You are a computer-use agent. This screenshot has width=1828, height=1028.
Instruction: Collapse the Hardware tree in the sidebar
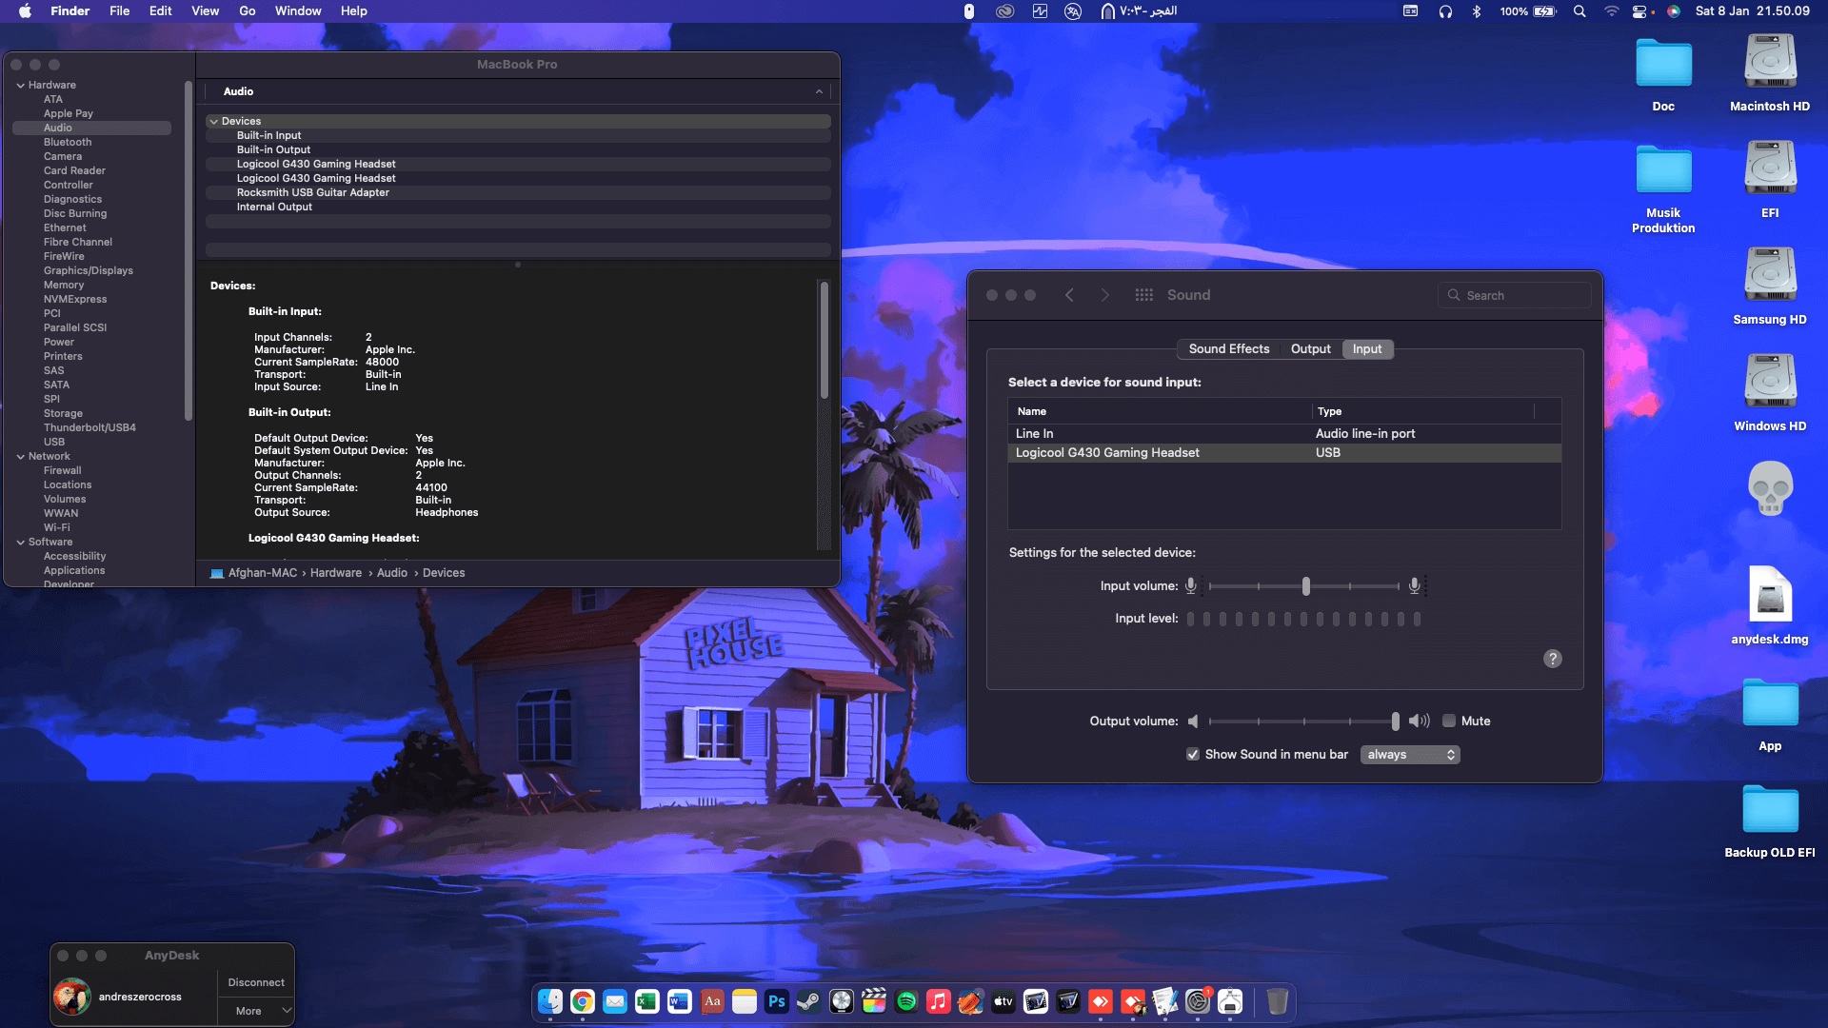tap(19, 84)
